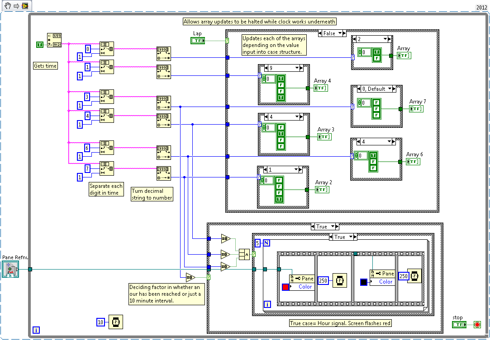Click the VI icon button in the toolbar

click(26, 6)
